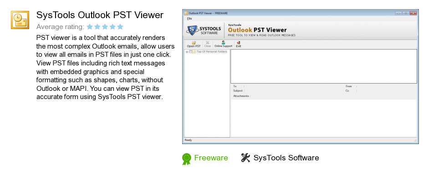Click the Ready status bar text
The image size is (428, 179).
point(189,140)
